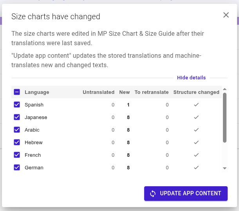
Task: Click the New column header
Action: click(124, 92)
